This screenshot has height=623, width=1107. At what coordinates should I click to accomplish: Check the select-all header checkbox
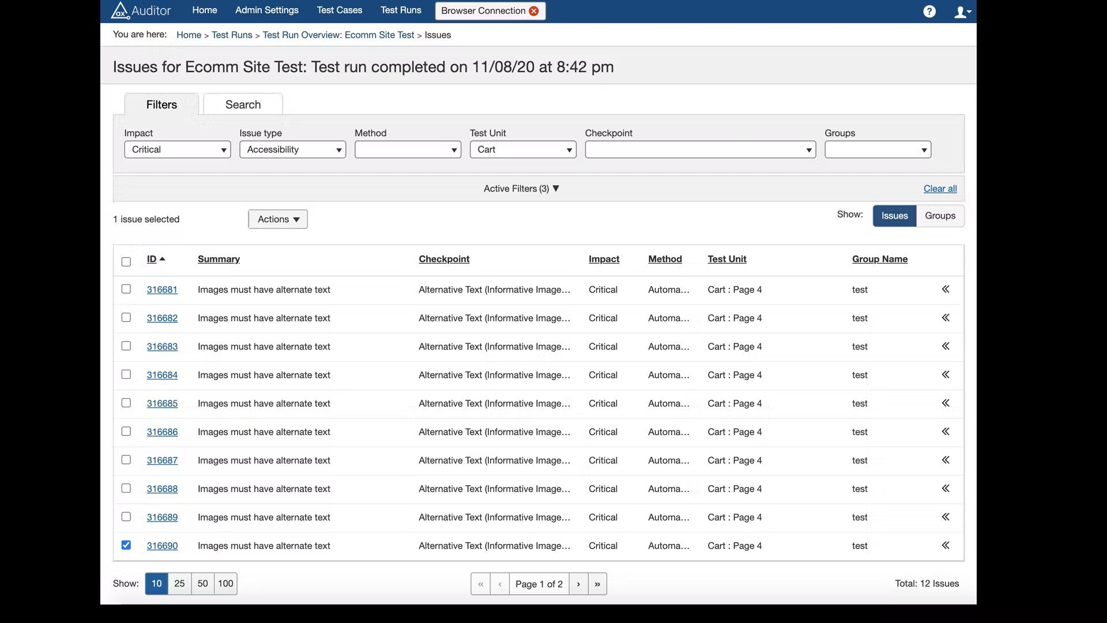(126, 261)
